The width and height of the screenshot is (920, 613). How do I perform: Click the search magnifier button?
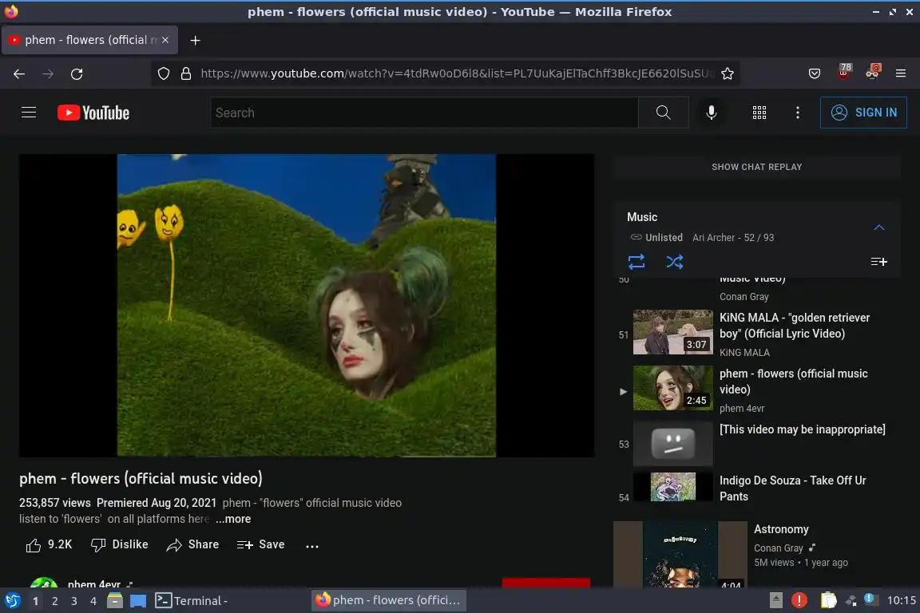tap(663, 113)
